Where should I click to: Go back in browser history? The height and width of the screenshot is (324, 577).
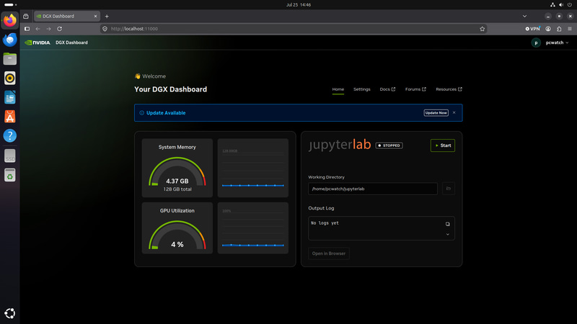click(x=38, y=29)
